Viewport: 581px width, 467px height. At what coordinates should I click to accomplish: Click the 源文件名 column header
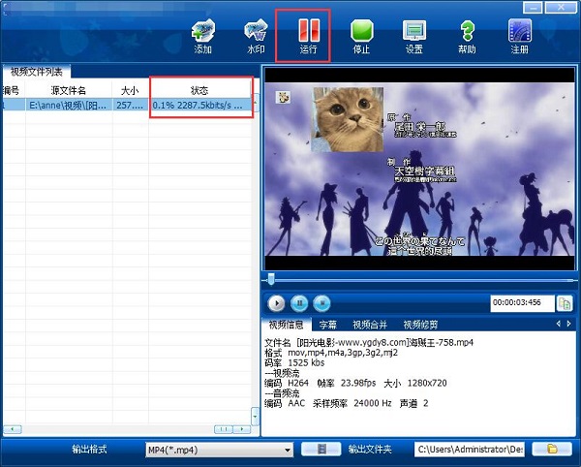[x=69, y=90]
